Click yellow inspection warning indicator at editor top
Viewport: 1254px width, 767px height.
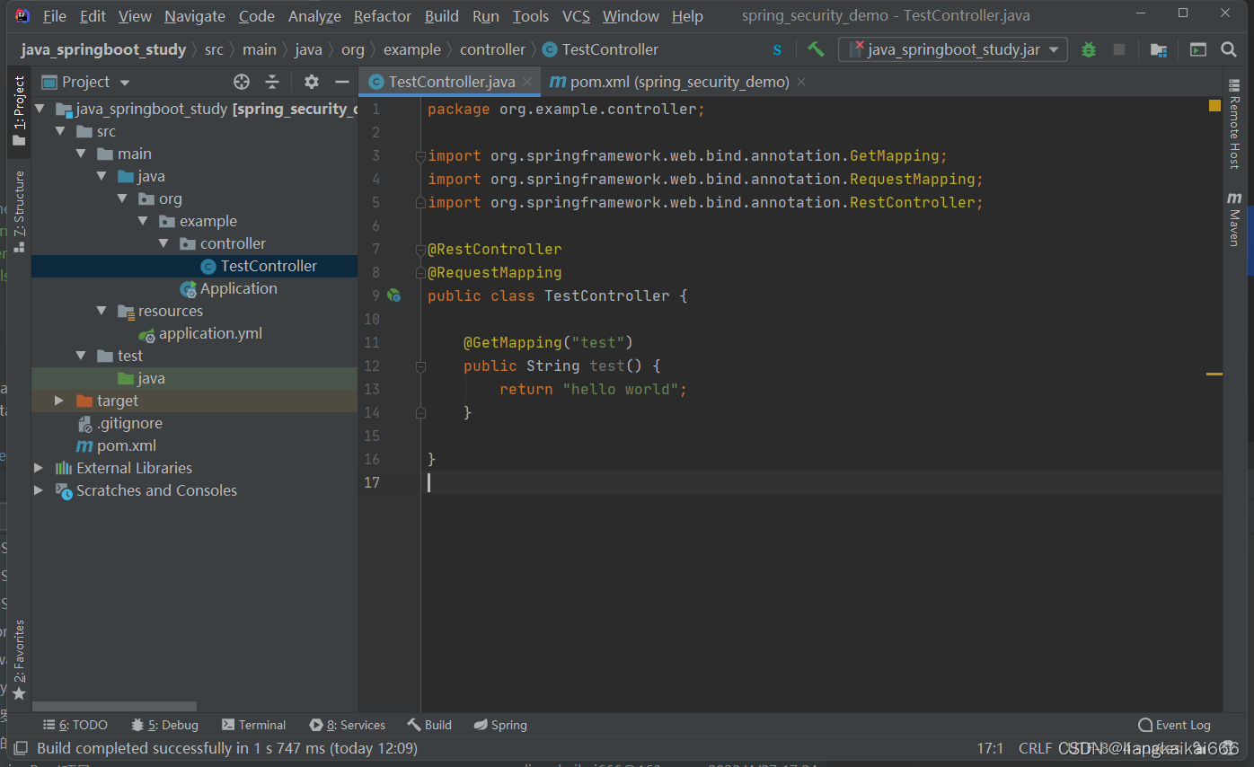(1214, 105)
